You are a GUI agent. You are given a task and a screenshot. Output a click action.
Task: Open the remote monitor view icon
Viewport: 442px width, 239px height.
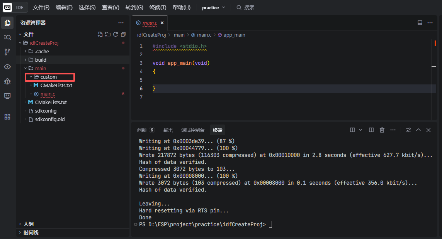point(7,96)
